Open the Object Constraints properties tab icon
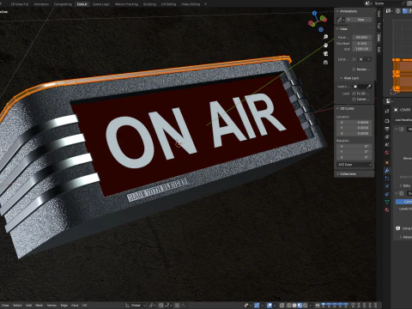412x309 pixels. pos(387,194)
